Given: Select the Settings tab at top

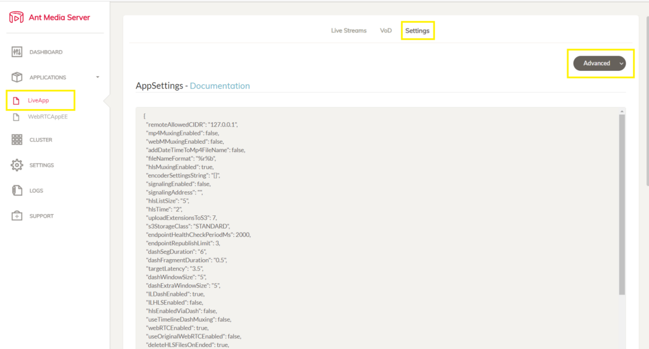Looking at the screenshot, I should 417,30.
